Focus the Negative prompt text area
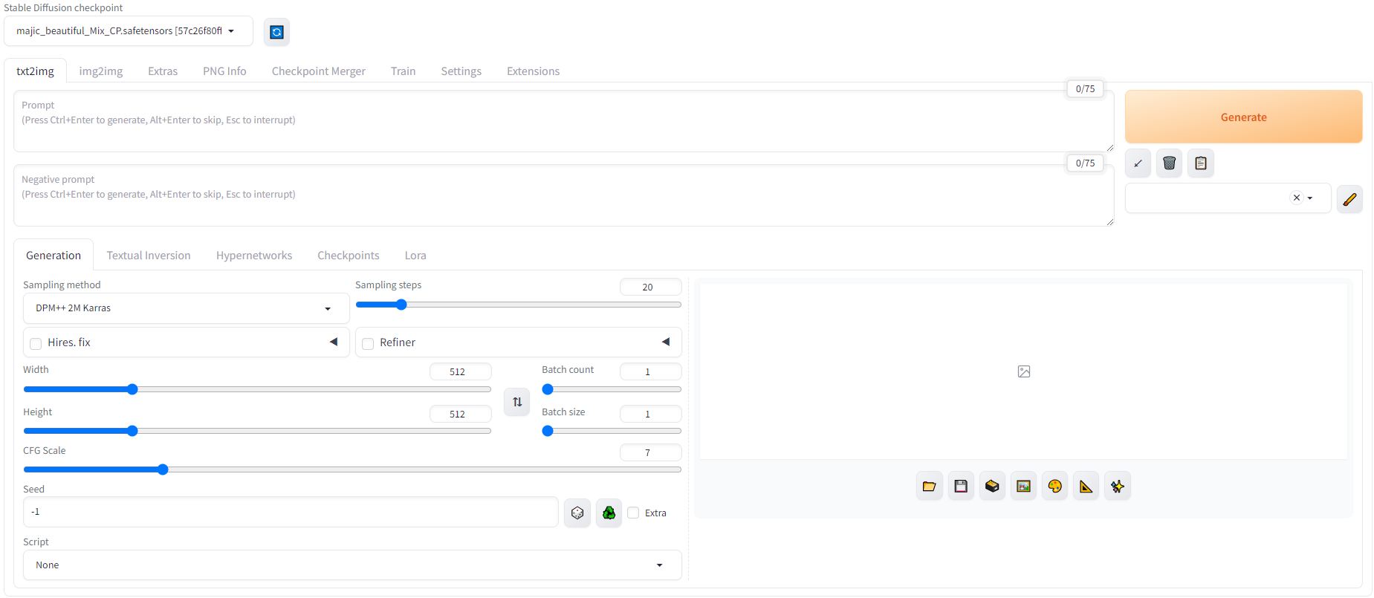1374x598 pixels. pyautogui.click(x=563, y=195)
